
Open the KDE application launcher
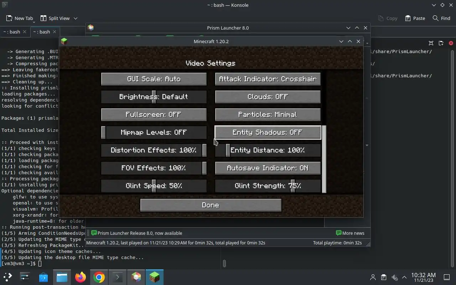point(8,277)
